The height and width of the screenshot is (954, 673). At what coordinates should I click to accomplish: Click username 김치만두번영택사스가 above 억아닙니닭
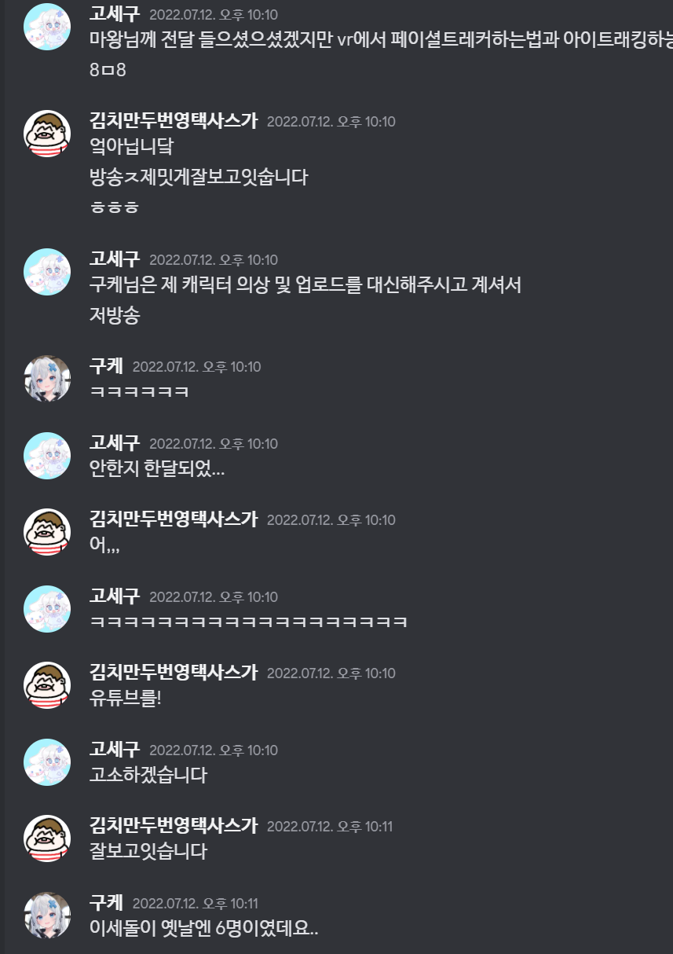(174, 121)
